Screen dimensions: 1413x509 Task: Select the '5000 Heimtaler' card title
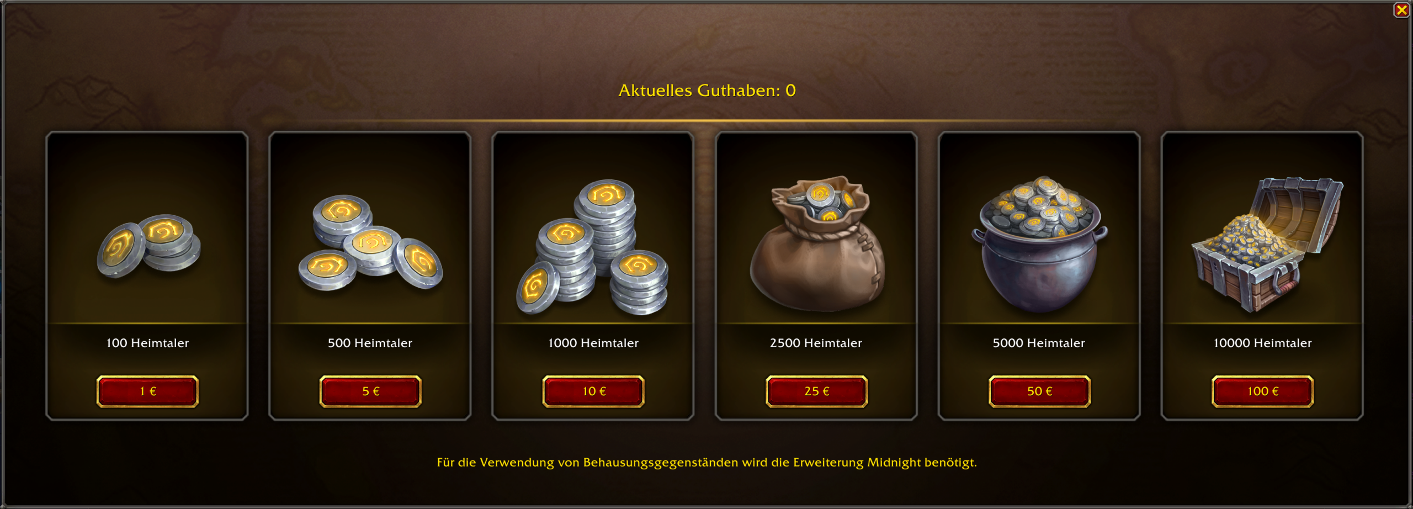(1039, 343)
